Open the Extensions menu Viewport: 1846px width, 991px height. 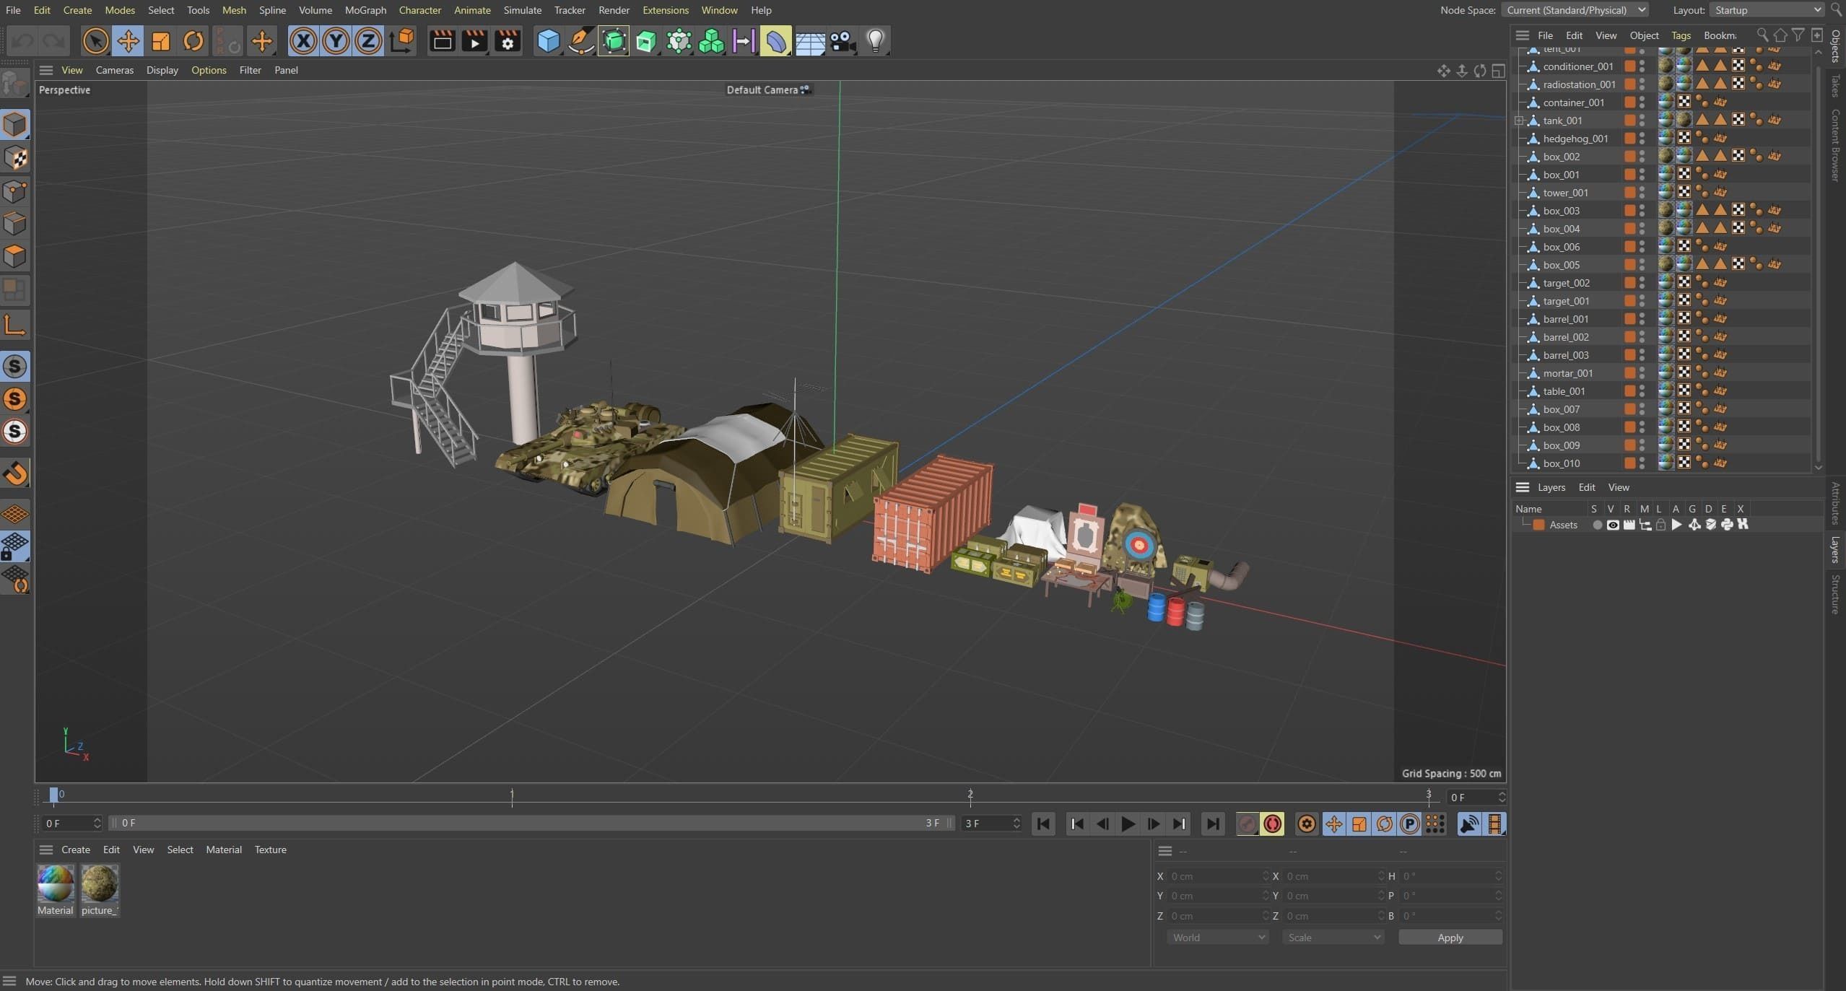[x=665, y=10]
